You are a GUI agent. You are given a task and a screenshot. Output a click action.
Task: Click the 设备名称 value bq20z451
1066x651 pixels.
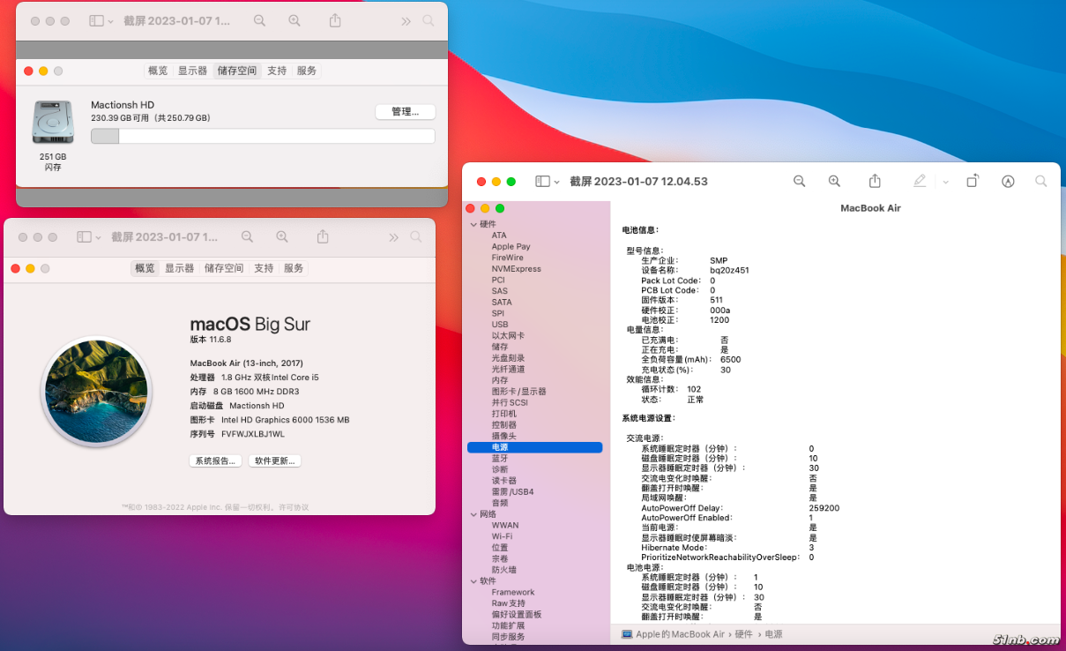pyautogui.click(x=729, y=271)
